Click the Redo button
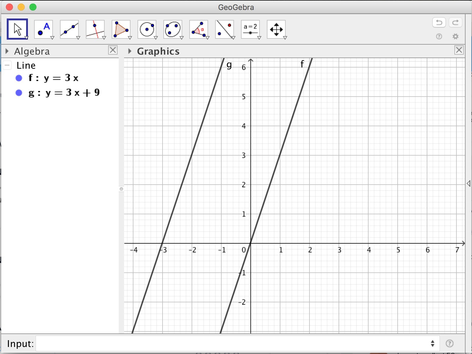472x354 pixels. (x=456, y=23)
